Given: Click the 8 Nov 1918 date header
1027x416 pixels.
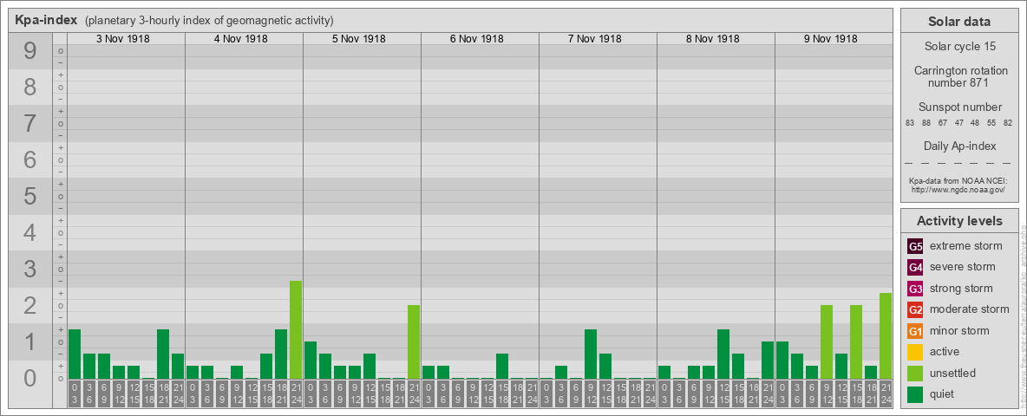Looking at the screenshot, I should point(712,39).
